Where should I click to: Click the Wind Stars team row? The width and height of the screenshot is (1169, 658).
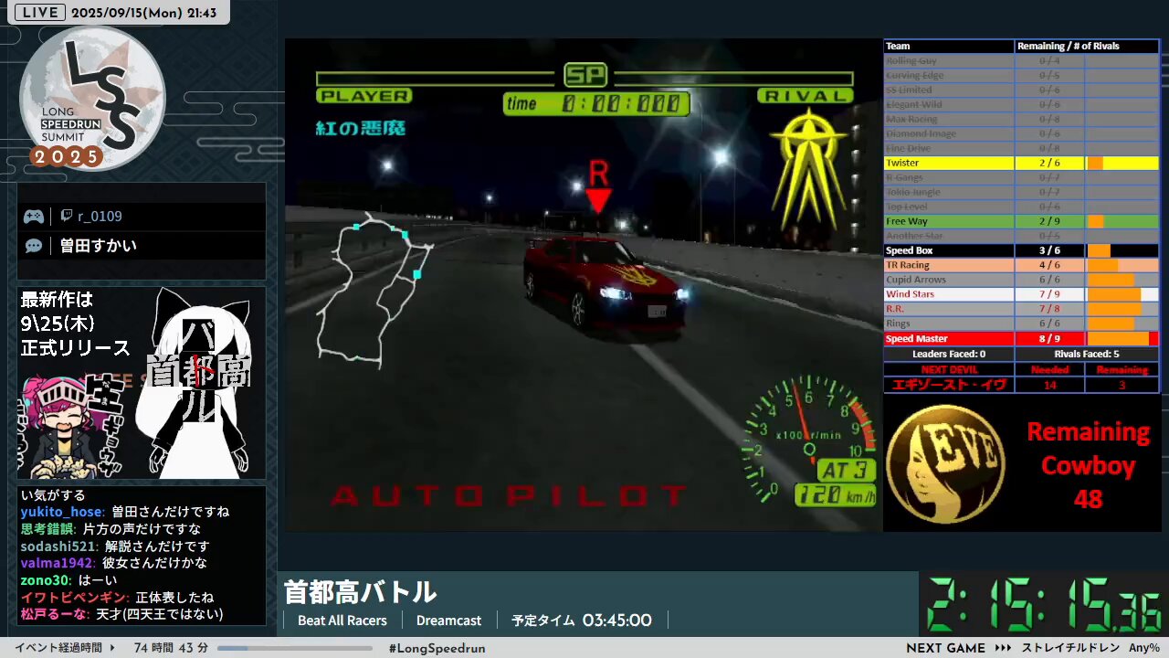1021,294
